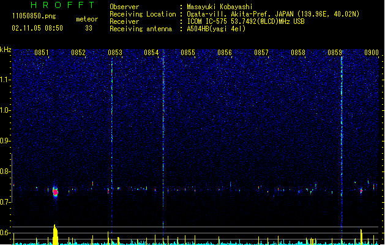This screenshot has height=245, width=385.
Task: Click the kHz axis unit label
Action: [x=6, y=50]
